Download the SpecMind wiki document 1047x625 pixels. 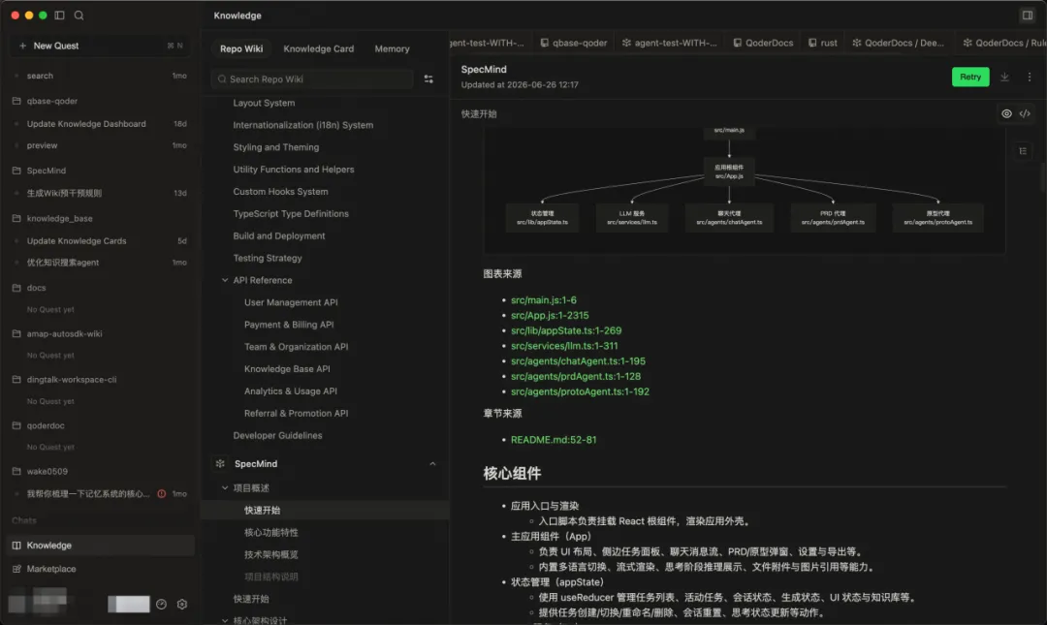(1004, 77)
